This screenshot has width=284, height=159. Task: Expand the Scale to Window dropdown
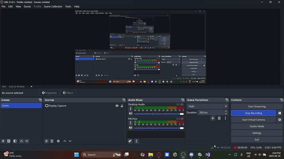(x=31, y=87)
